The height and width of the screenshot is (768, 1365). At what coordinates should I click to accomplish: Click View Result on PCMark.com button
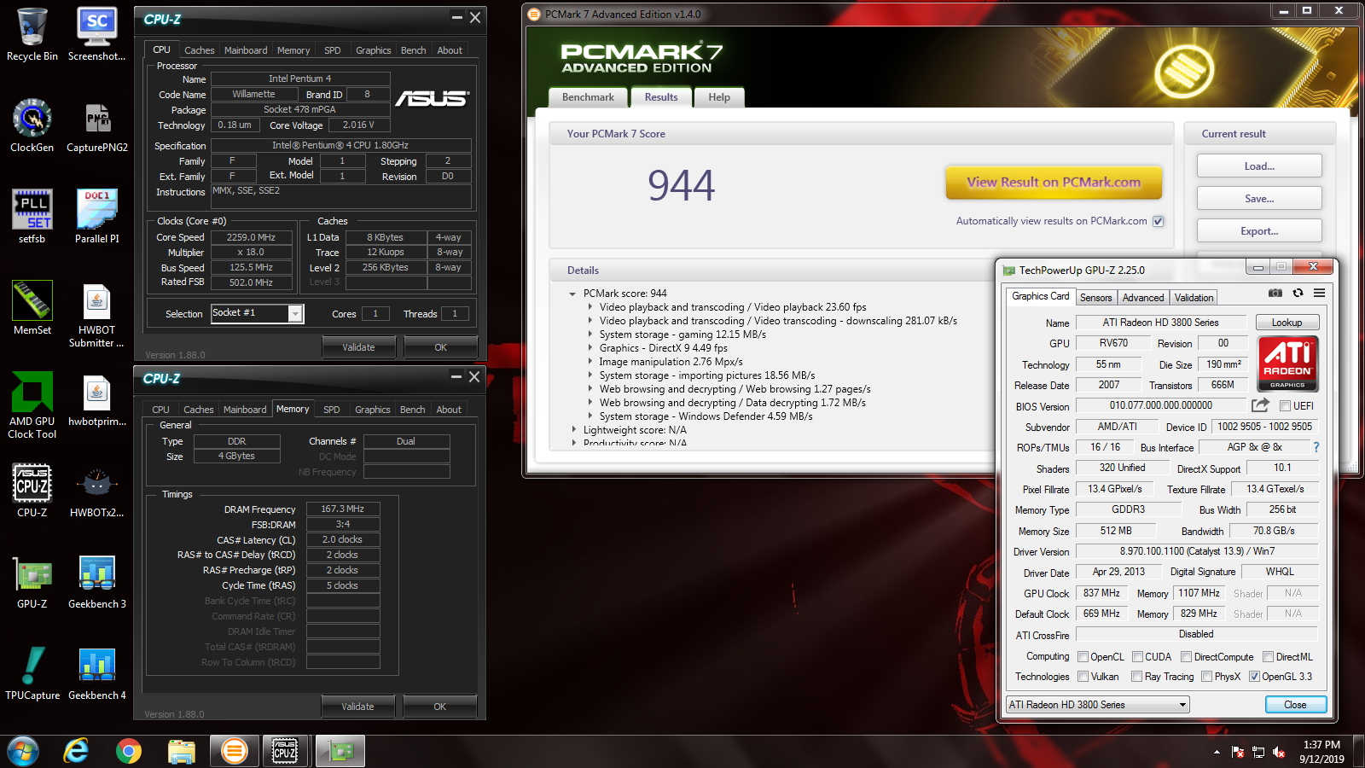[x=1054, y=182]
